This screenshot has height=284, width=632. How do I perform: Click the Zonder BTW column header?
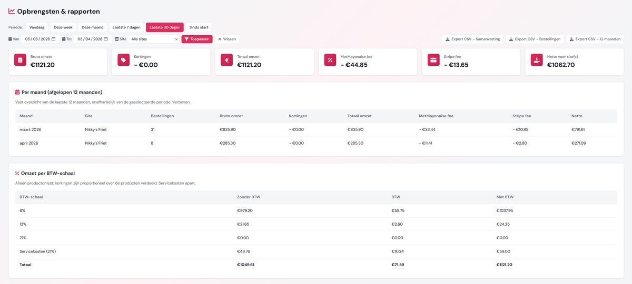pyautogui.click(x=249, y=197)
